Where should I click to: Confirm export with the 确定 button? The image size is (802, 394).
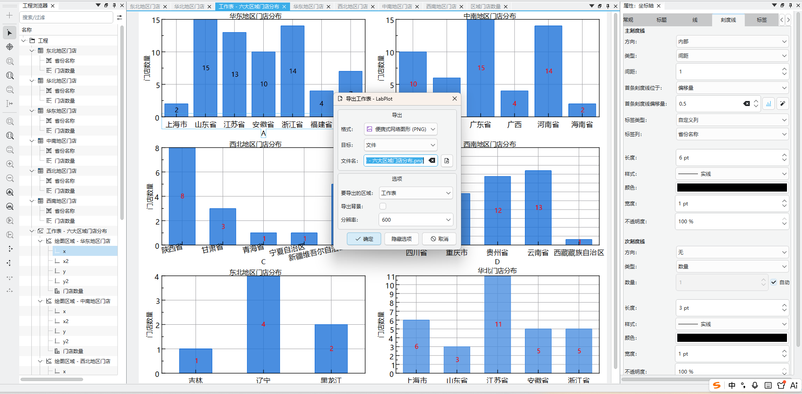click(364, 239)
